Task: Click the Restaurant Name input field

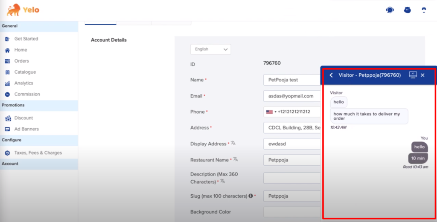Action: pyautogui.click(x=293, y=160)
